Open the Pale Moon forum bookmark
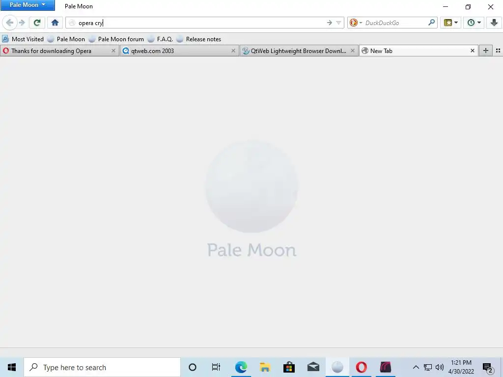This screenshot has height=377, width=503. 116,39
